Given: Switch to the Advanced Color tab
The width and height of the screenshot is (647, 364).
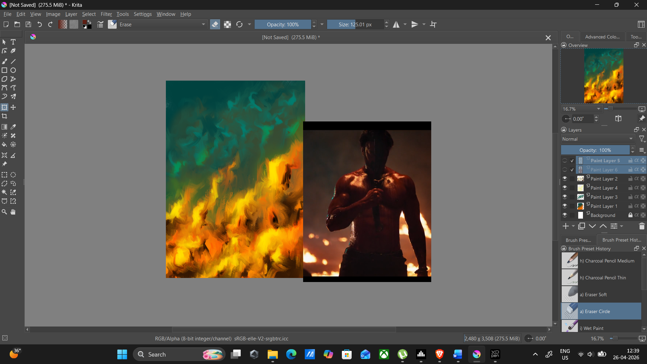Looking at the screenshot, I should pos(602,37).
